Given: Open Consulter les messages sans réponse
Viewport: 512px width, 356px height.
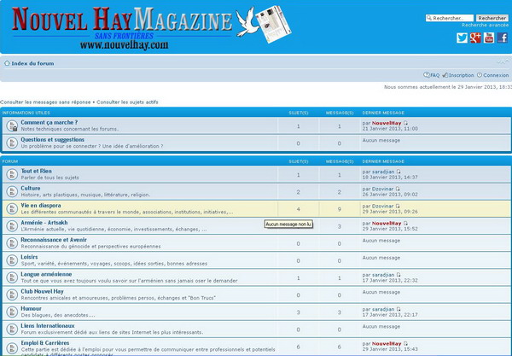Looking at the screenshot, I should point(45,102).
